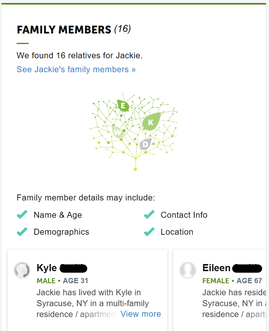Toggle the Name & Age detail item
The image size is (269, 331).
(x=57, y=215)
